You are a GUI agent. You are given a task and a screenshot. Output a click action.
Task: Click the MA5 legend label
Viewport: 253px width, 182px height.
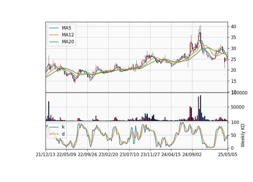(66, 28)
